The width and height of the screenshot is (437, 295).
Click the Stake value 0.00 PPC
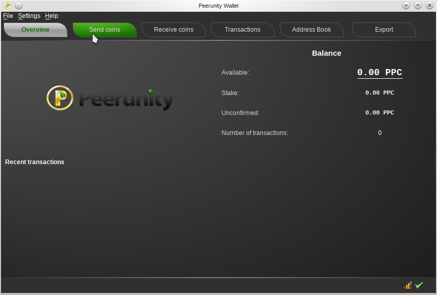pyautogui.click(x=380, y=93)
